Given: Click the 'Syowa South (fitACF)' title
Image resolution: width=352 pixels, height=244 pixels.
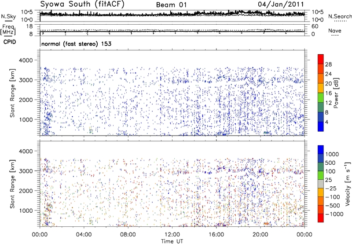Looking at the screenshot, I should [82, 4].
